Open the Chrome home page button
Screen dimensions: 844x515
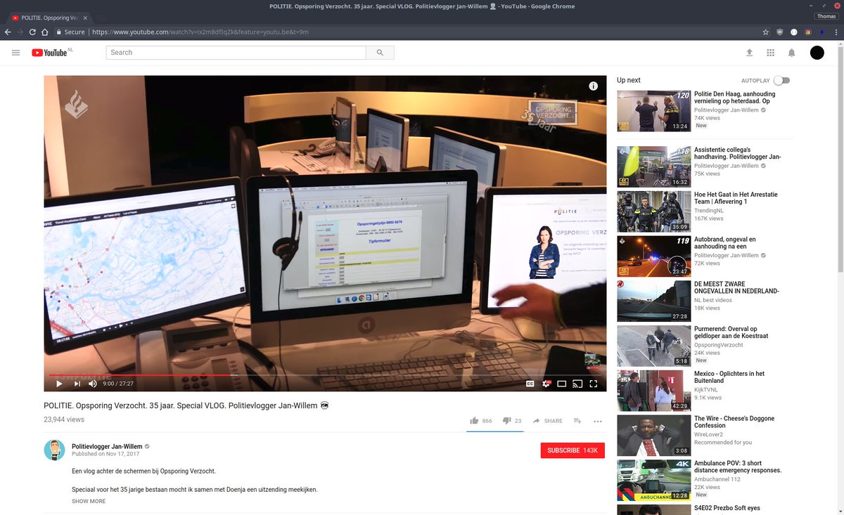click(45, 32)
